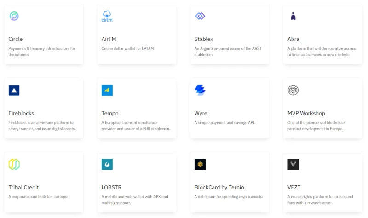Viewport: 368px width, 218px height.
Task: Click the Circle logo icon
Action: (x=14, y=16)
